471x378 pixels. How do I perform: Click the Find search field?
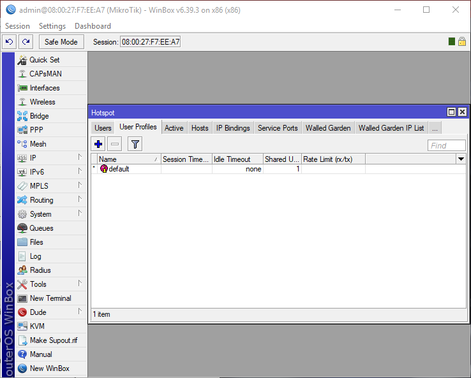tap(446, 145)
